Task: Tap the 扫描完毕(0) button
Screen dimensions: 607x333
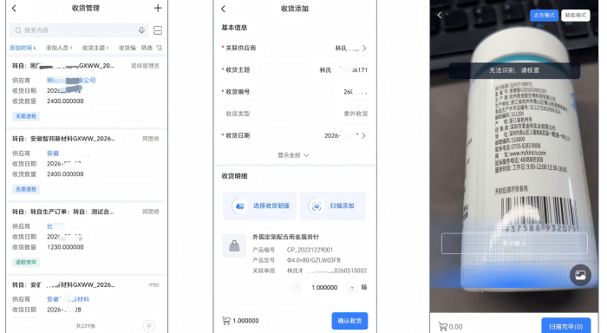Action: click(565, 326)
